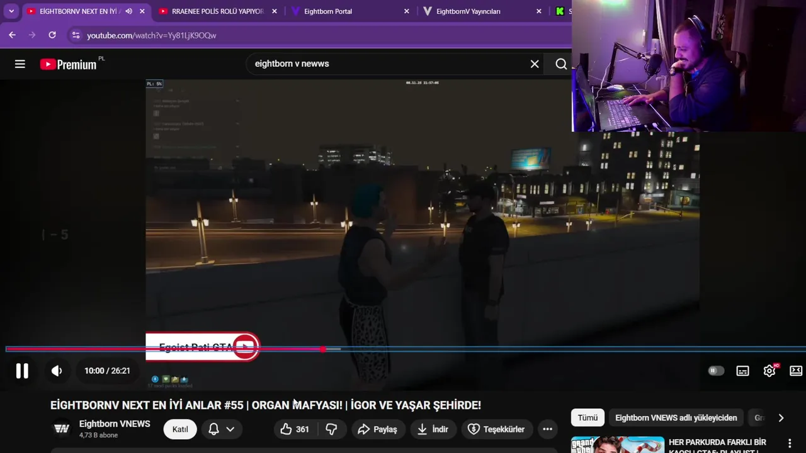The width and height of the screenshot is (806, 453).
Task: Open the Eightborn VNEWS channel name link
Action: coord(115,423)
